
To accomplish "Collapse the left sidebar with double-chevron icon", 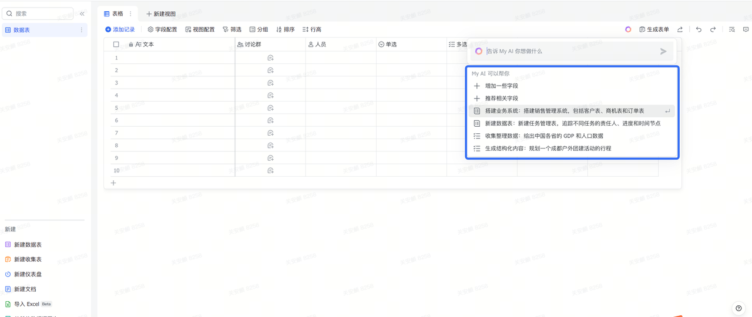I will (x=82, y=14).
